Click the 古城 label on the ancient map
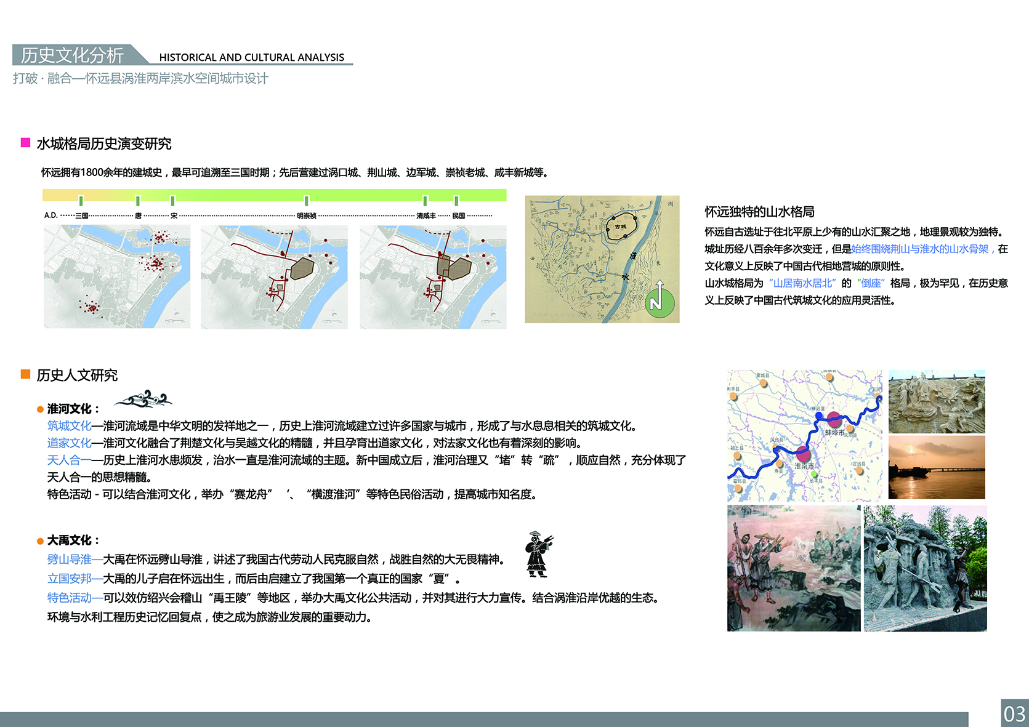1029x727 pixels. (x=621, y=227)
